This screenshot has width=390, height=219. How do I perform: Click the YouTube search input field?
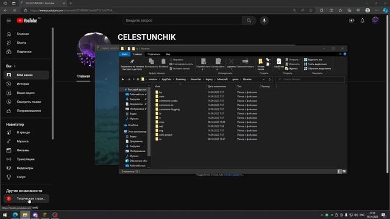coord(182,21)
